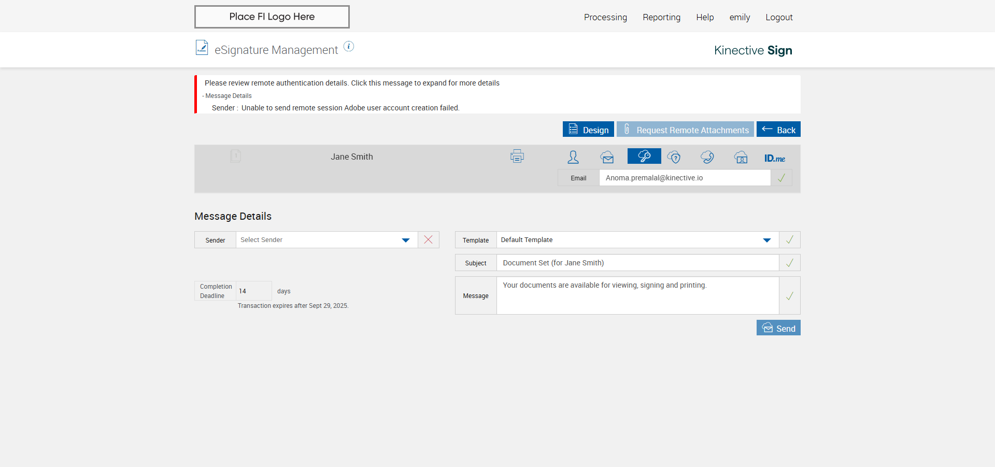
Task: Click the printer icon for Jane Smith
Action: 517,156
